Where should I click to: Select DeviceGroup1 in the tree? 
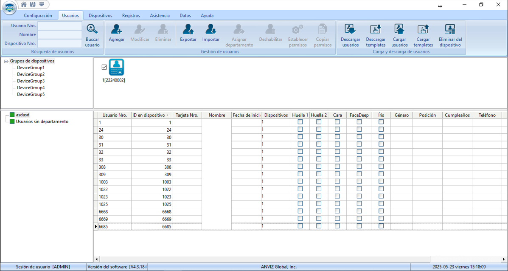pyautogui.click(x=31, y=68)
